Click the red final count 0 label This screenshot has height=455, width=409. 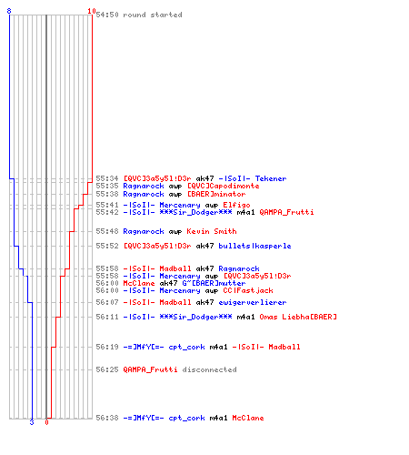tap(46, 422)
